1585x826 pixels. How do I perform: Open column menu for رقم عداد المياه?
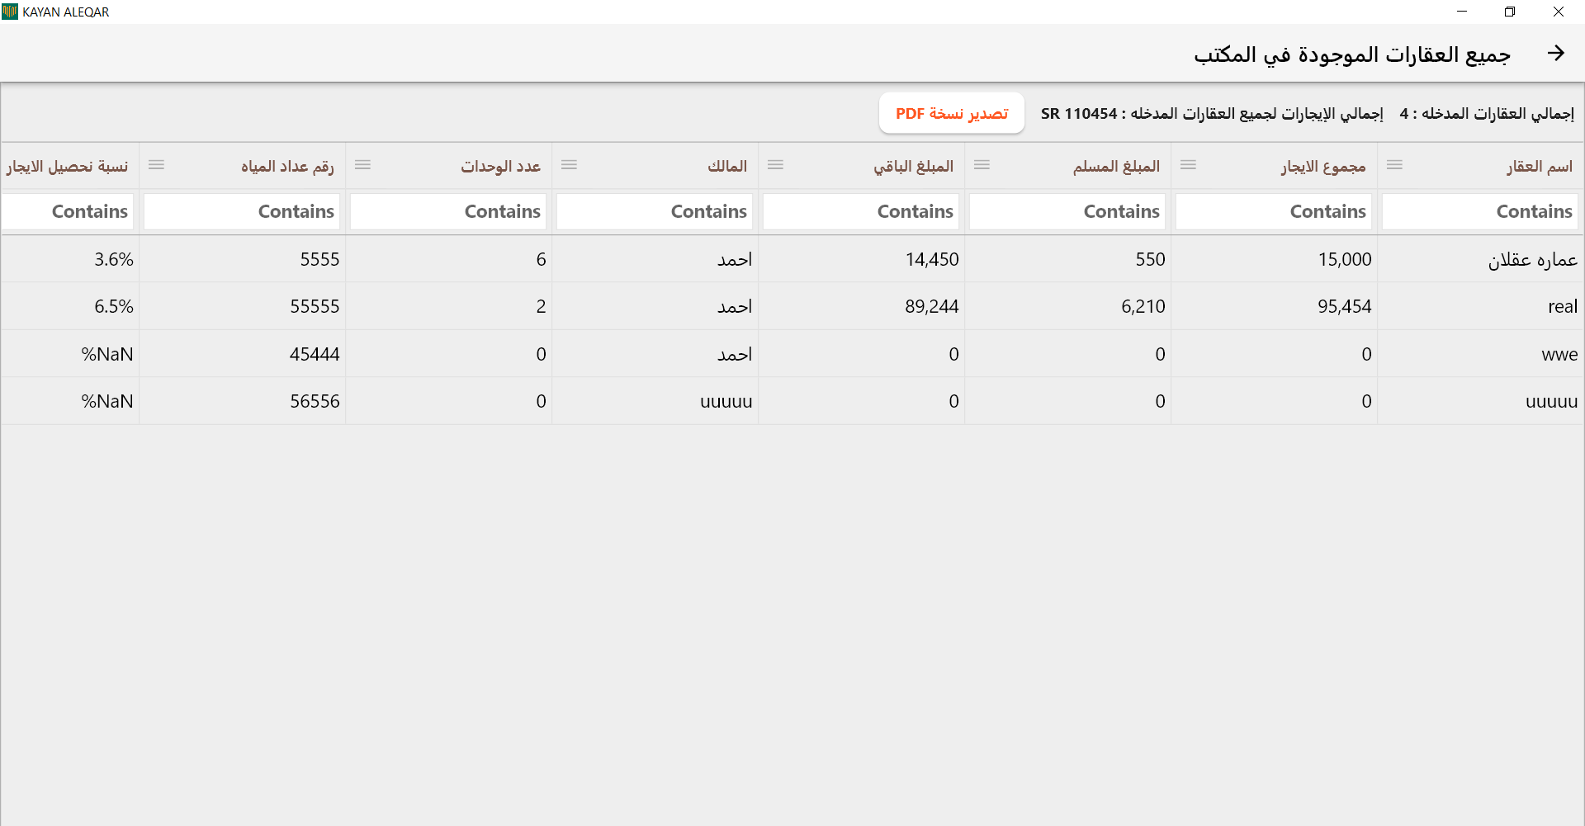[156, 166]
